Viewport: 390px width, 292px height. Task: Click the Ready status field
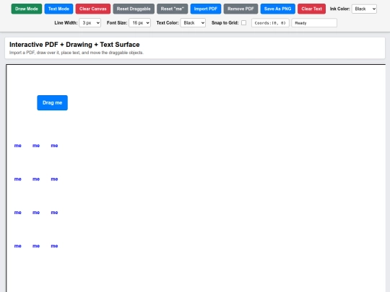pyautogui.click(x=314, y=23)
